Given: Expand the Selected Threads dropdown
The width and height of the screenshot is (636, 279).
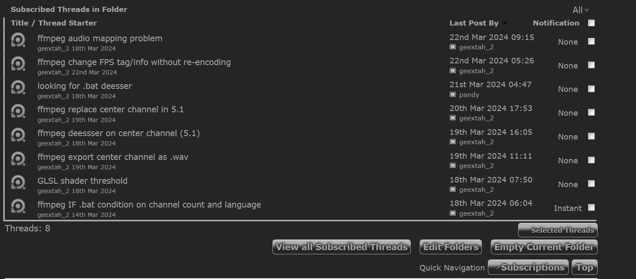Looking at the screenshot, I should point(558,231).
